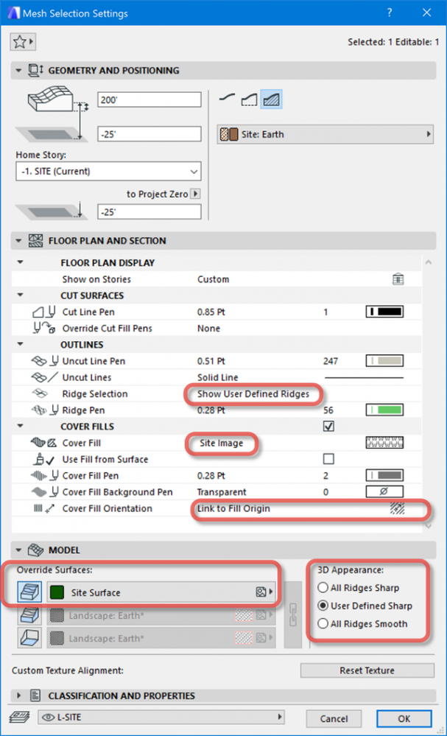
Task: Click the Transparent value for Background Pen
Action: click(222, 492)
